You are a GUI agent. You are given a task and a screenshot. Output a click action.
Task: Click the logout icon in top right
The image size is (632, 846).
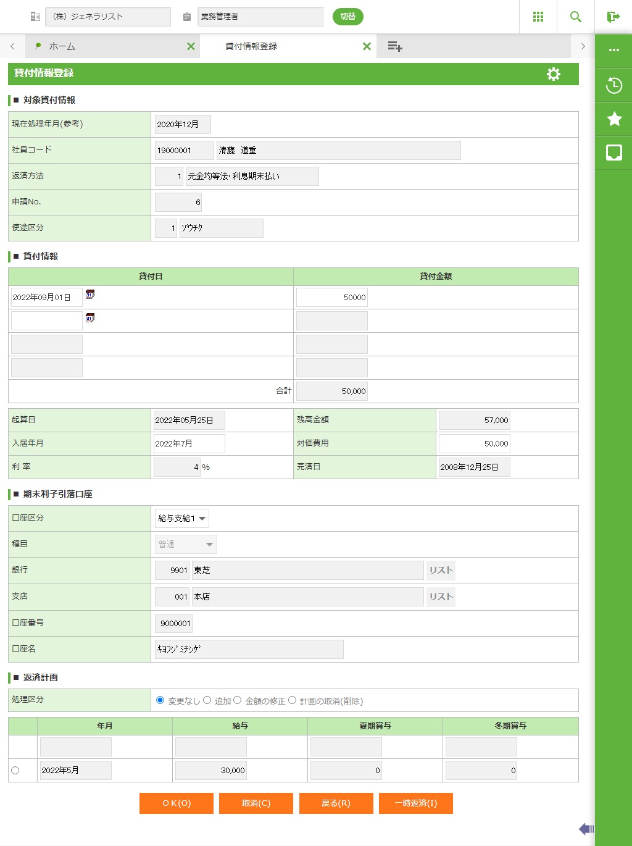[613, 17]
